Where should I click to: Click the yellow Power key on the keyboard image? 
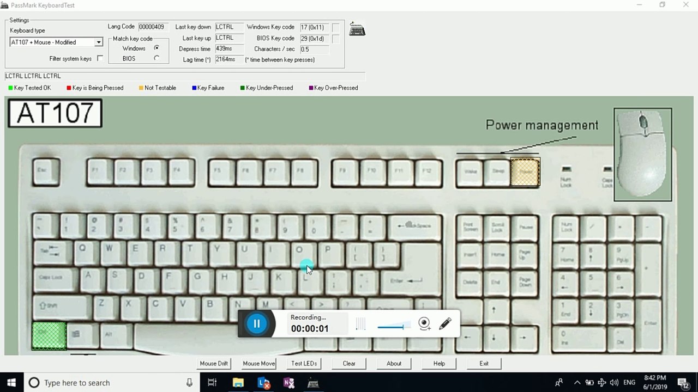[x=526, y=172]
